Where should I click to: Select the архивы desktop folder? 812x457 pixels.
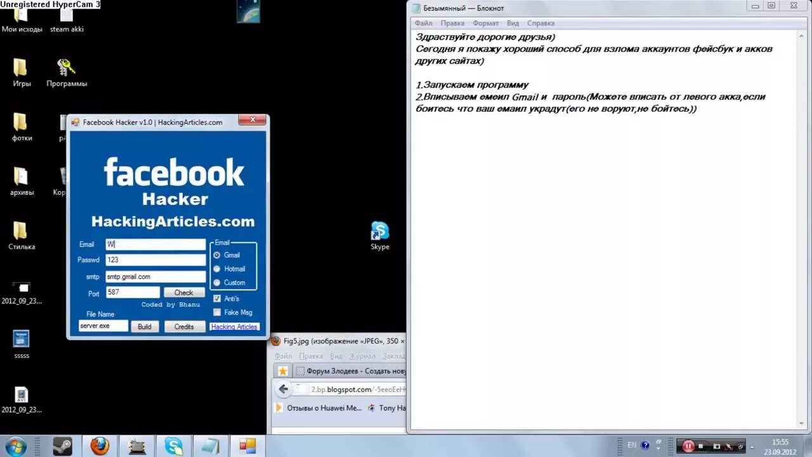point(22,182)
